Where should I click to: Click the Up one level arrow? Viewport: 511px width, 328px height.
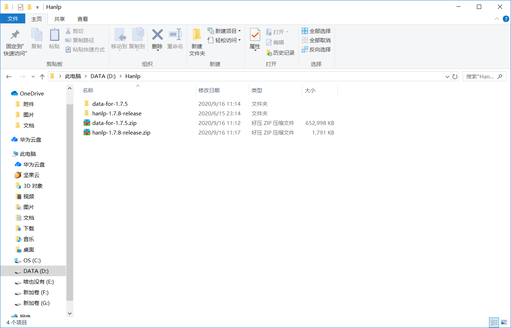42,76
